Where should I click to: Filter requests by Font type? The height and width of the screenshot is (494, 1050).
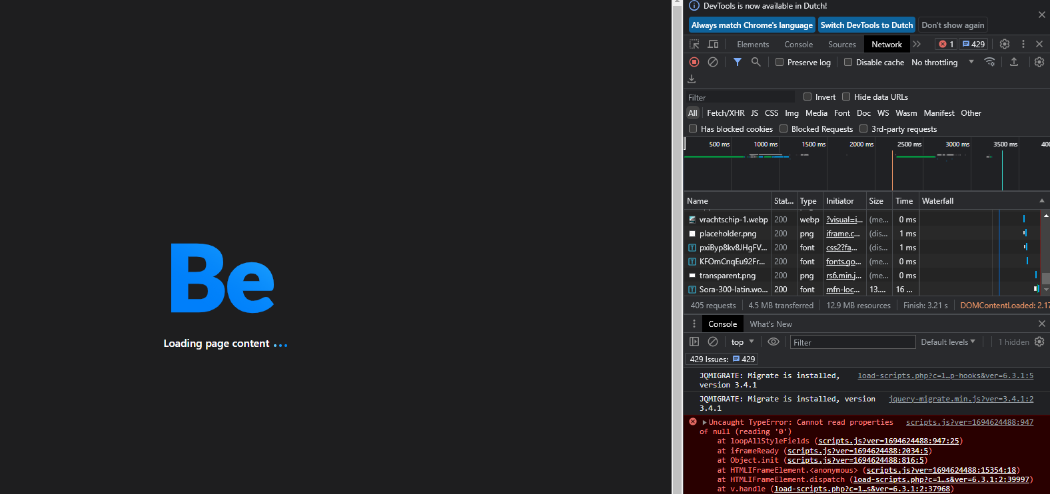tap(842, 113)
